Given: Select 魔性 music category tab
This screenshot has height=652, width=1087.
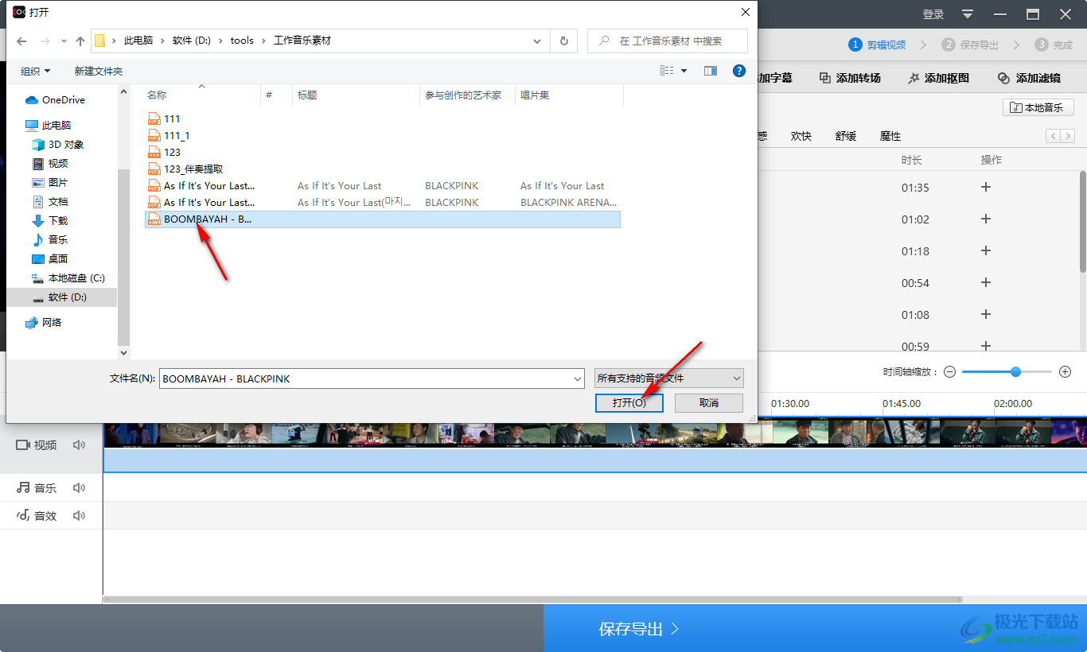Looking at the screenshot, I should (x=890, y=136).
